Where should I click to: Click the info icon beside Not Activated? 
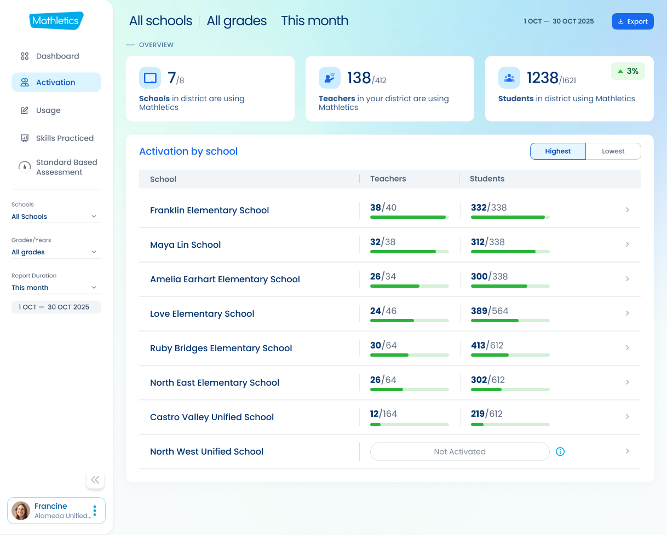(560, 452)
